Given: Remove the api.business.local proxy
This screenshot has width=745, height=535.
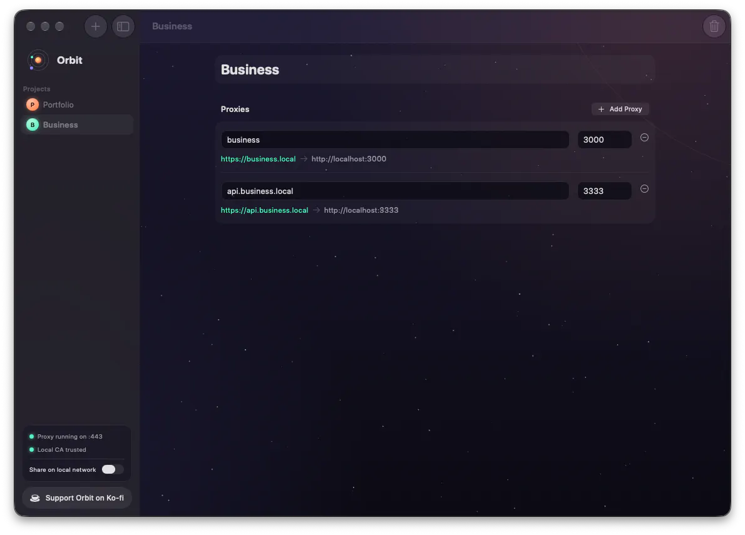Looking at the screenshot, I should [x=644, y=189].
